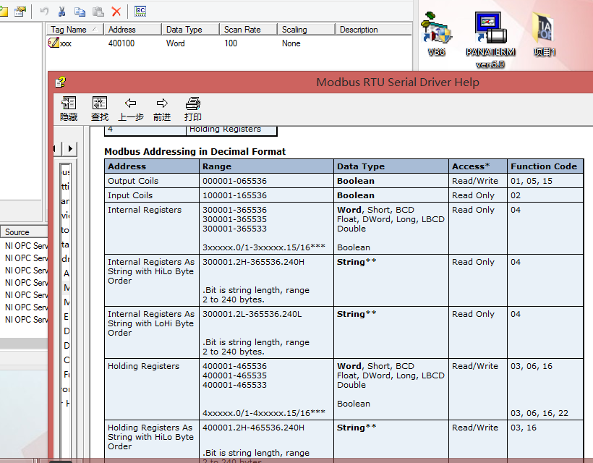This screenshot has width=593, height=463.
Task: Select the xxx tag row
Action: 65,43
